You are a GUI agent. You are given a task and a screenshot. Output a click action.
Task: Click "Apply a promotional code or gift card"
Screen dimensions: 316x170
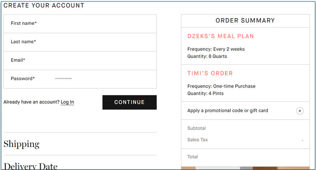[x=227, y=111]
